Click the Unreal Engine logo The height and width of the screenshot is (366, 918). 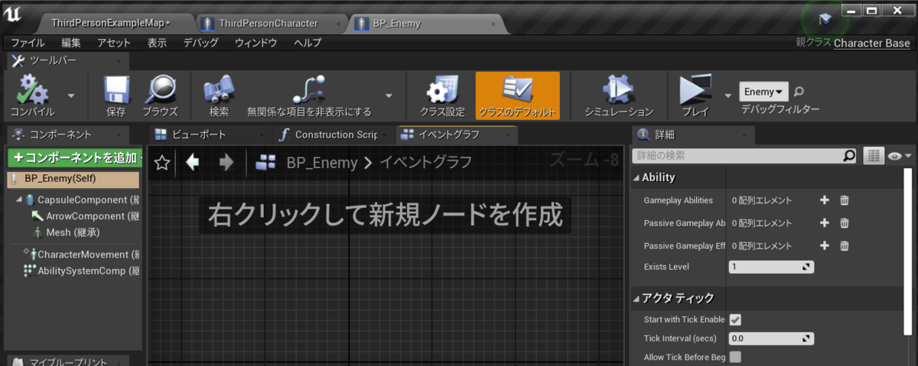click(15, 15)
